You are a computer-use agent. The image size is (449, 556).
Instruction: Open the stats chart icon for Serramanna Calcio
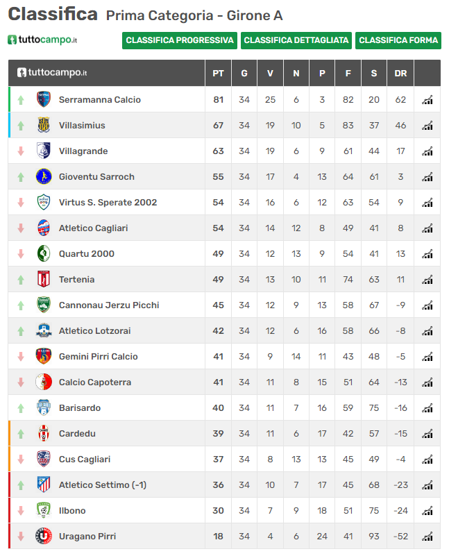pyautogui.click(x=427, y=100)
